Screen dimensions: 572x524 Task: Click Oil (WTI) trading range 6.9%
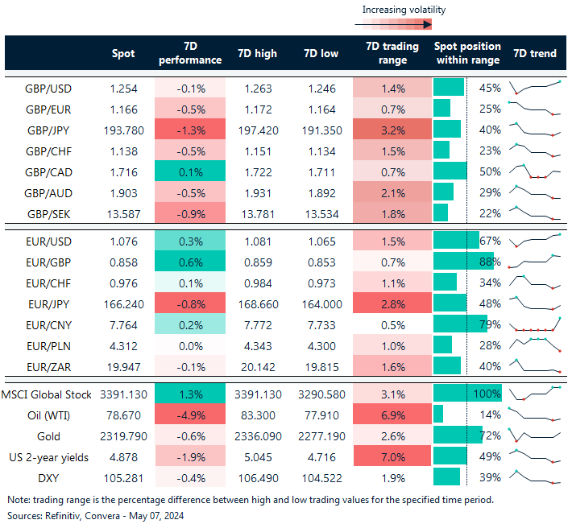(x=392, y=414)
